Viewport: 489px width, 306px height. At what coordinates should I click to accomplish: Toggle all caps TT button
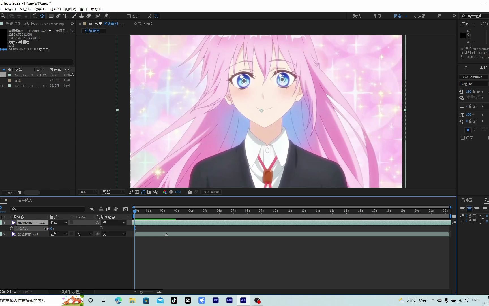483,130
